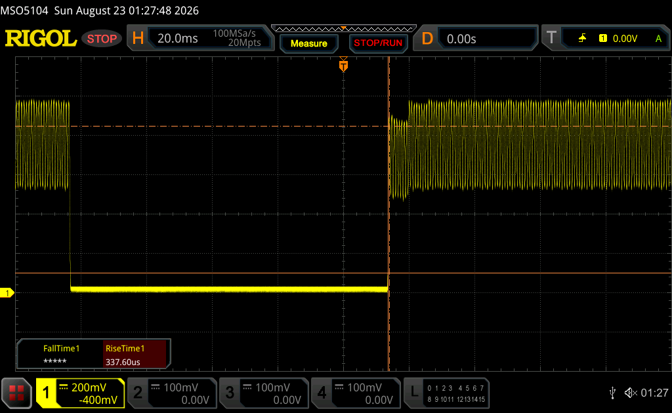The width and height of the screenshot is (672, 413).
Task: Click the 337.60us rise time value
Action: 123,362
